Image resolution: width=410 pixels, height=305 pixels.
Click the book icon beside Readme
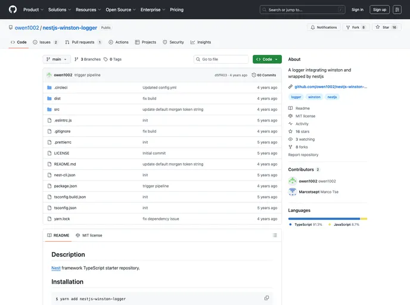point(290,108)
